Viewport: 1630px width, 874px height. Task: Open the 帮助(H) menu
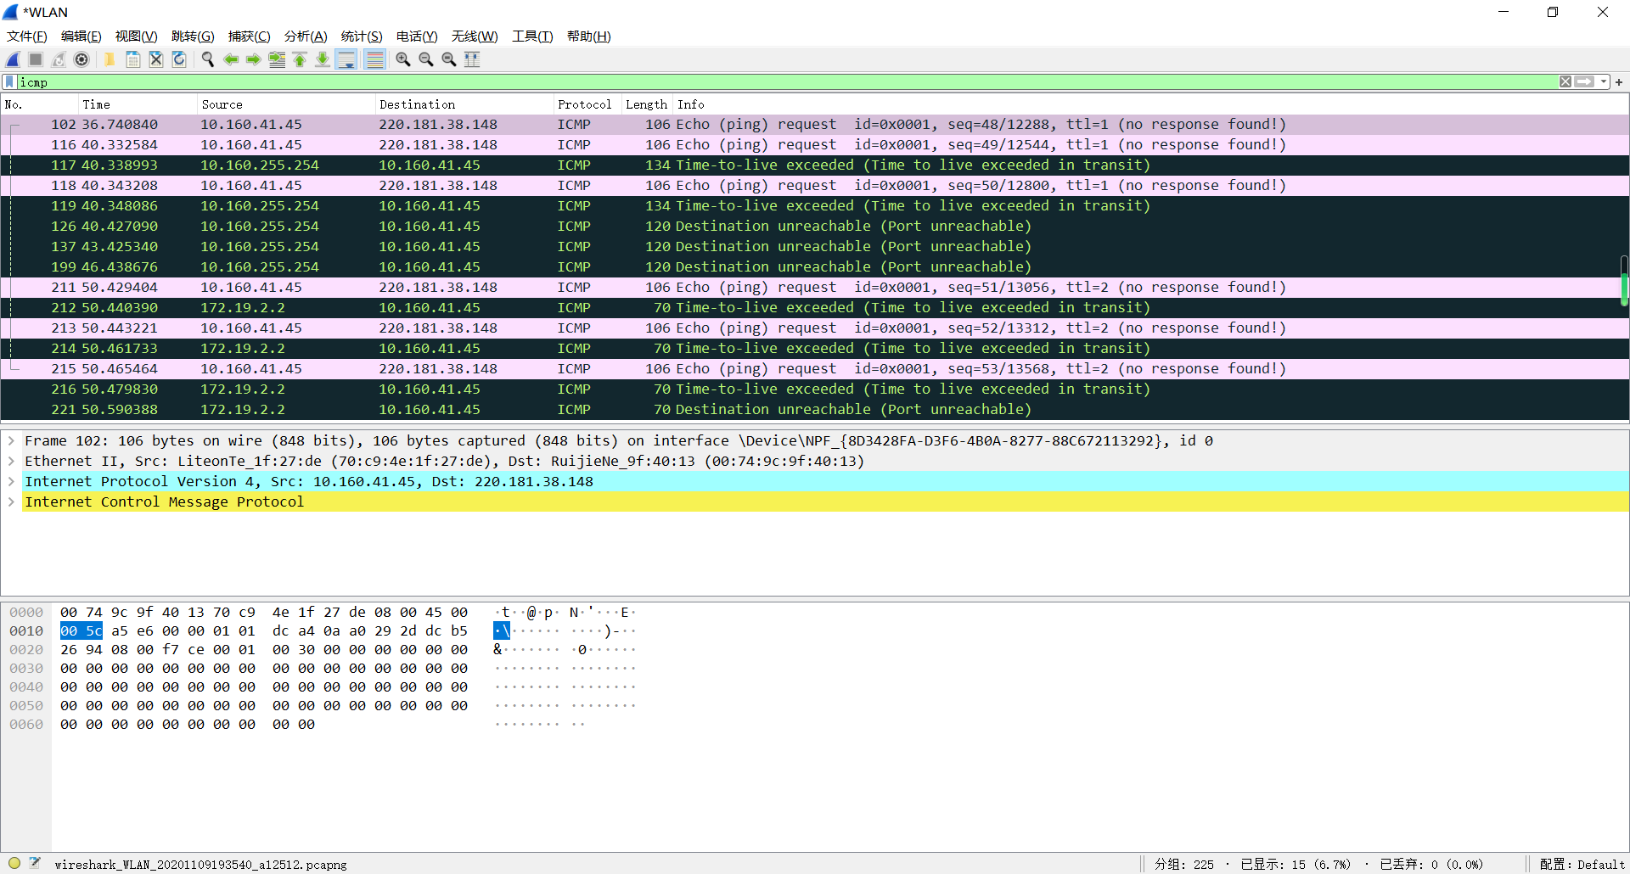point(589,36)
